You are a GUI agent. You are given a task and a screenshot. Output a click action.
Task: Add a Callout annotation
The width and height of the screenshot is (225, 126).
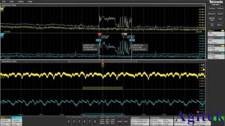click(x=220, y=9)
